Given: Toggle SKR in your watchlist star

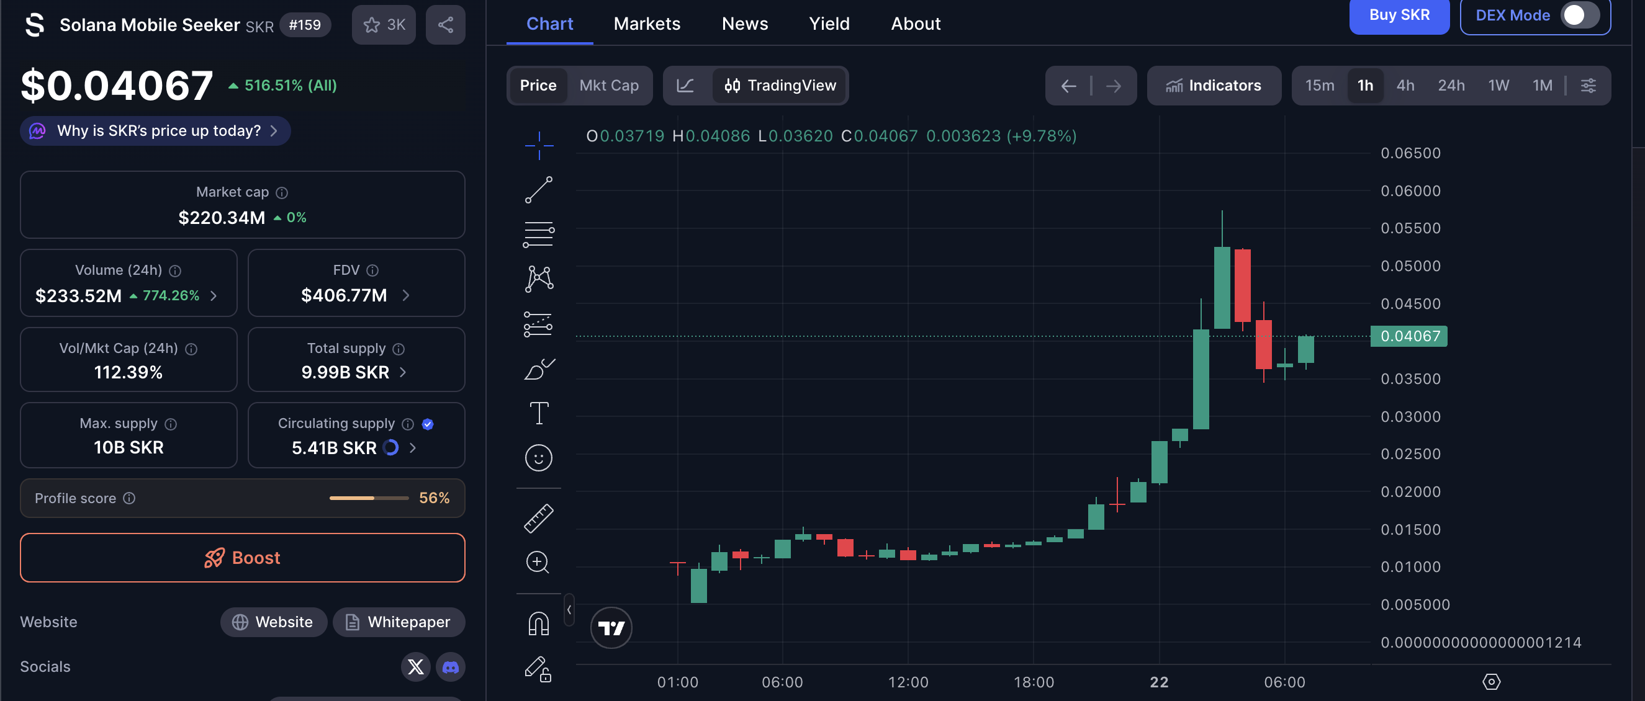Looking at the screenshot, I should pos(383,24).
